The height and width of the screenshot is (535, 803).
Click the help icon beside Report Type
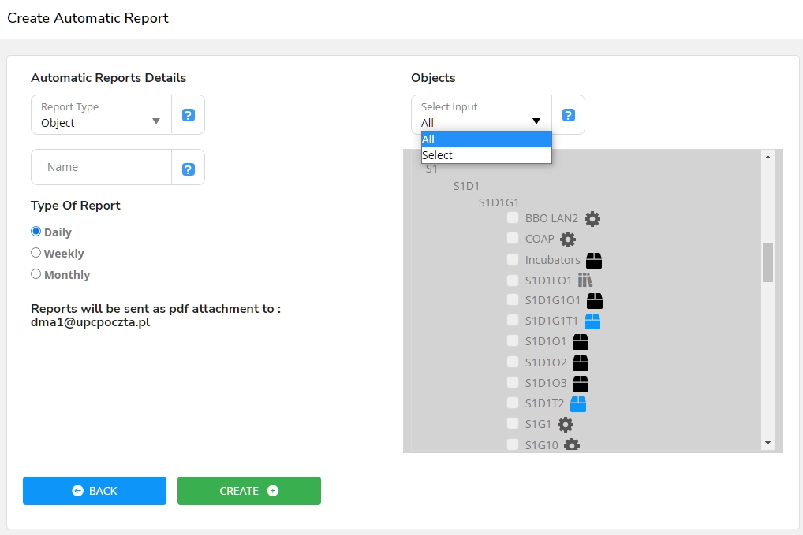(x=188, y=115)
